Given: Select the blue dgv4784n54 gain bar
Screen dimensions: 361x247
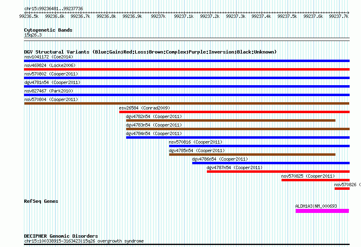Looking at the screenshot, I should coord(238,137).
